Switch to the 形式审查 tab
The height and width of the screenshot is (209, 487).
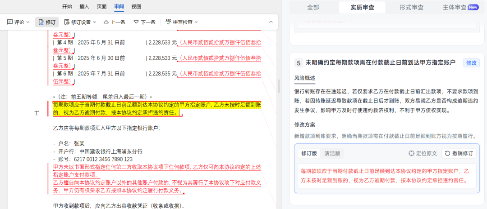(411, 8)
